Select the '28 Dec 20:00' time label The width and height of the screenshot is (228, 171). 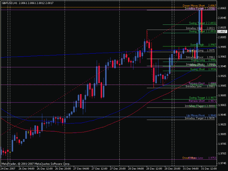tap(173, 169)
